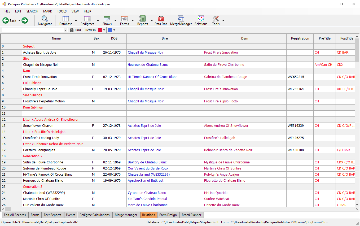The height and width of the screenshot is (226, 360).
Task: Expand the Forms dropdown arrow
Action: [133, 21]
